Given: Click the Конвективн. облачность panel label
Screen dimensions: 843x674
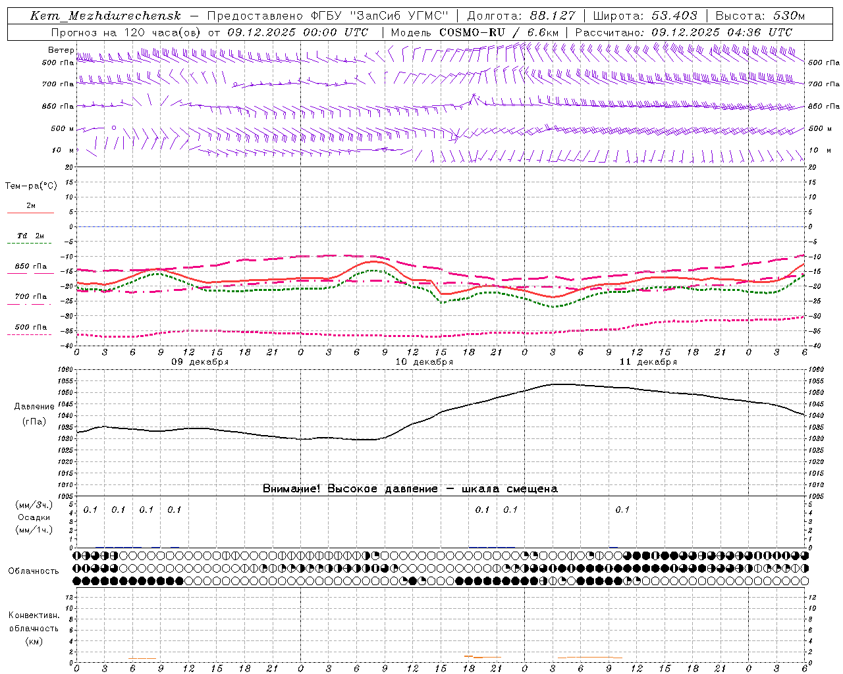Looking at the screenshot, I should pyautogui.click(x=34, y=621).
